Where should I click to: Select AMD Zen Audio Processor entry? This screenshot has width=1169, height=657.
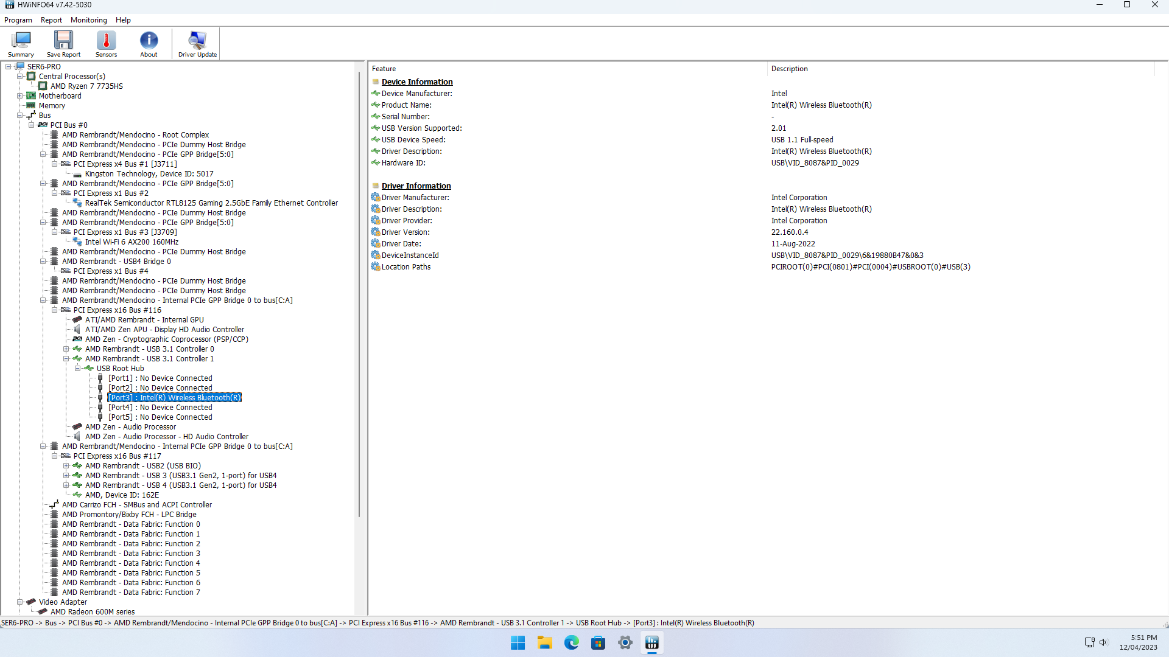[130, 426]
